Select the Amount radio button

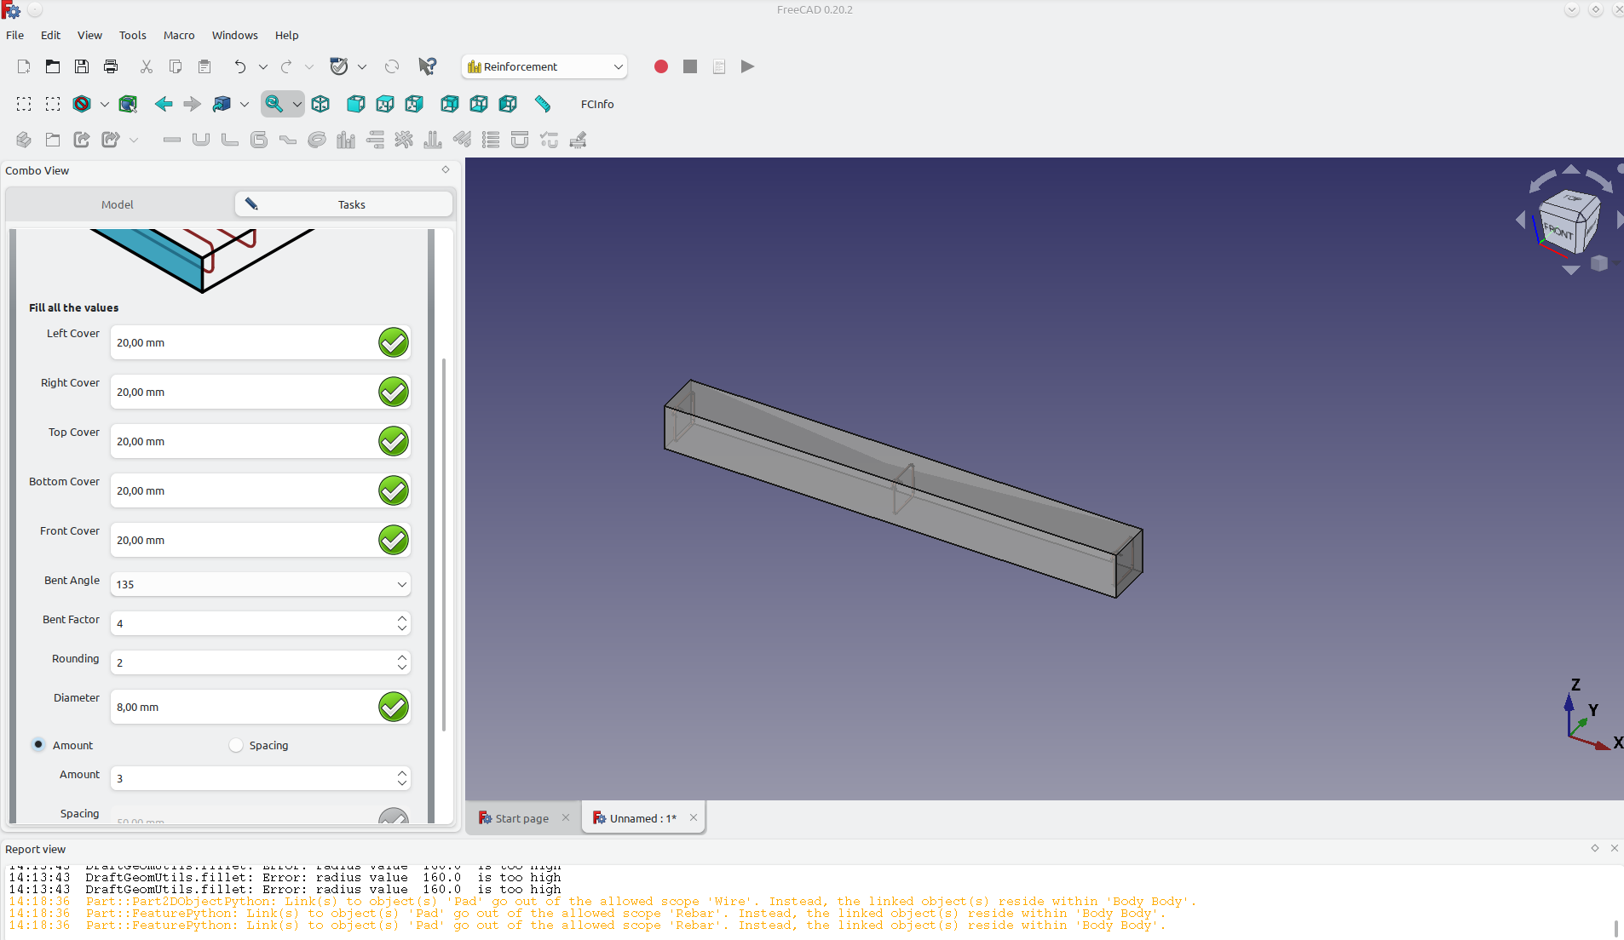(38, 744)
